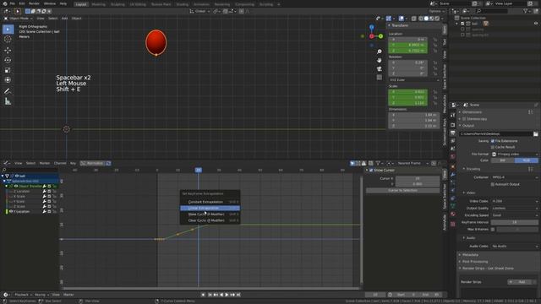Image resolution: width=541 pixels, height=304 pixels.
Task: Jump to first frame playback button
Action: pyautogui.click(x=210, y=295)
